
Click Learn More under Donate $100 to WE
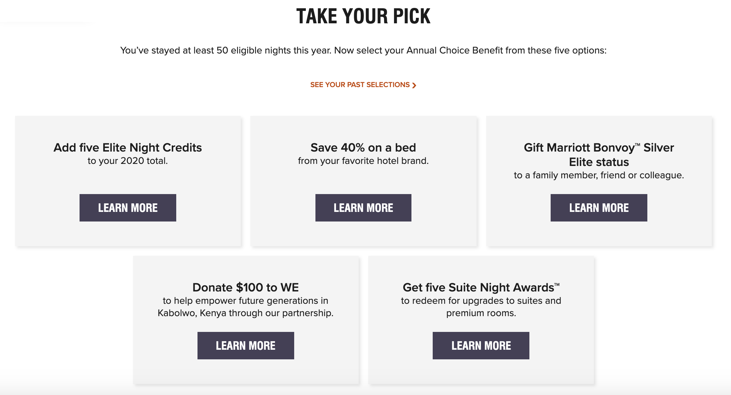(245, 346)
